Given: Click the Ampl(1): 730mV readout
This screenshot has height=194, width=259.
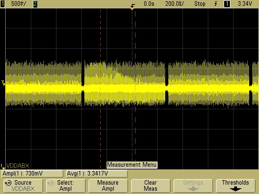Looking at the screenshot, I should pos(32,174).
